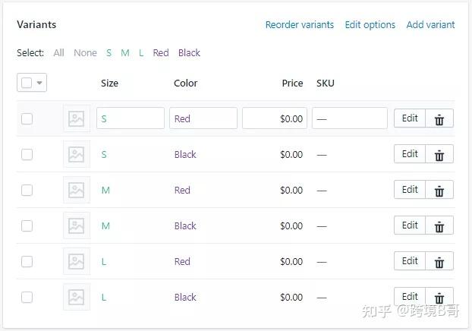Select the L Black variant checkbox
Screen dimensions: 472x331
pos(27,297)
